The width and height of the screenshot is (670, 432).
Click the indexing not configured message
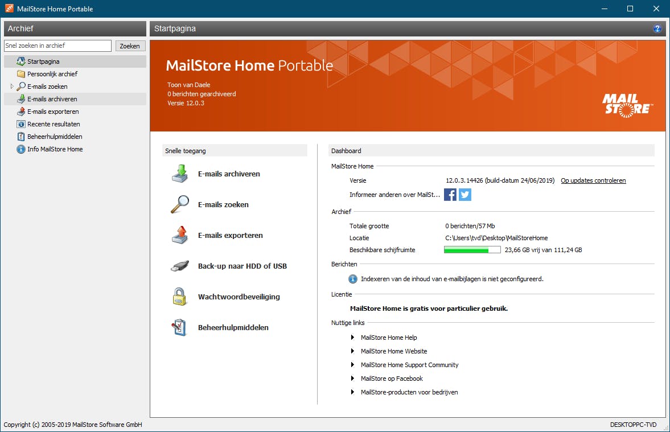coord(452,279)
